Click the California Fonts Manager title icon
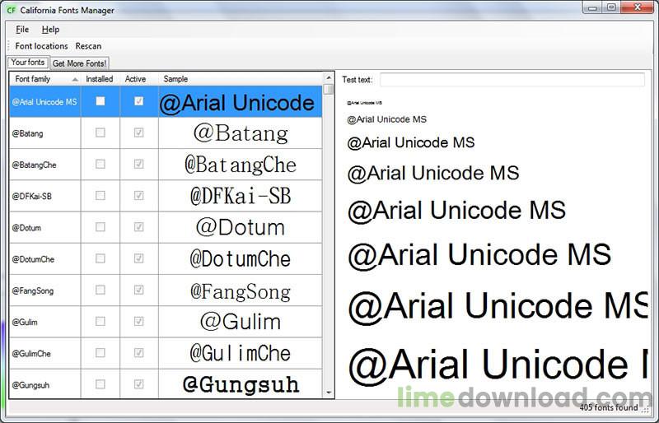The width and height of the screenshot is (659, 423). [x=12, y=10]
